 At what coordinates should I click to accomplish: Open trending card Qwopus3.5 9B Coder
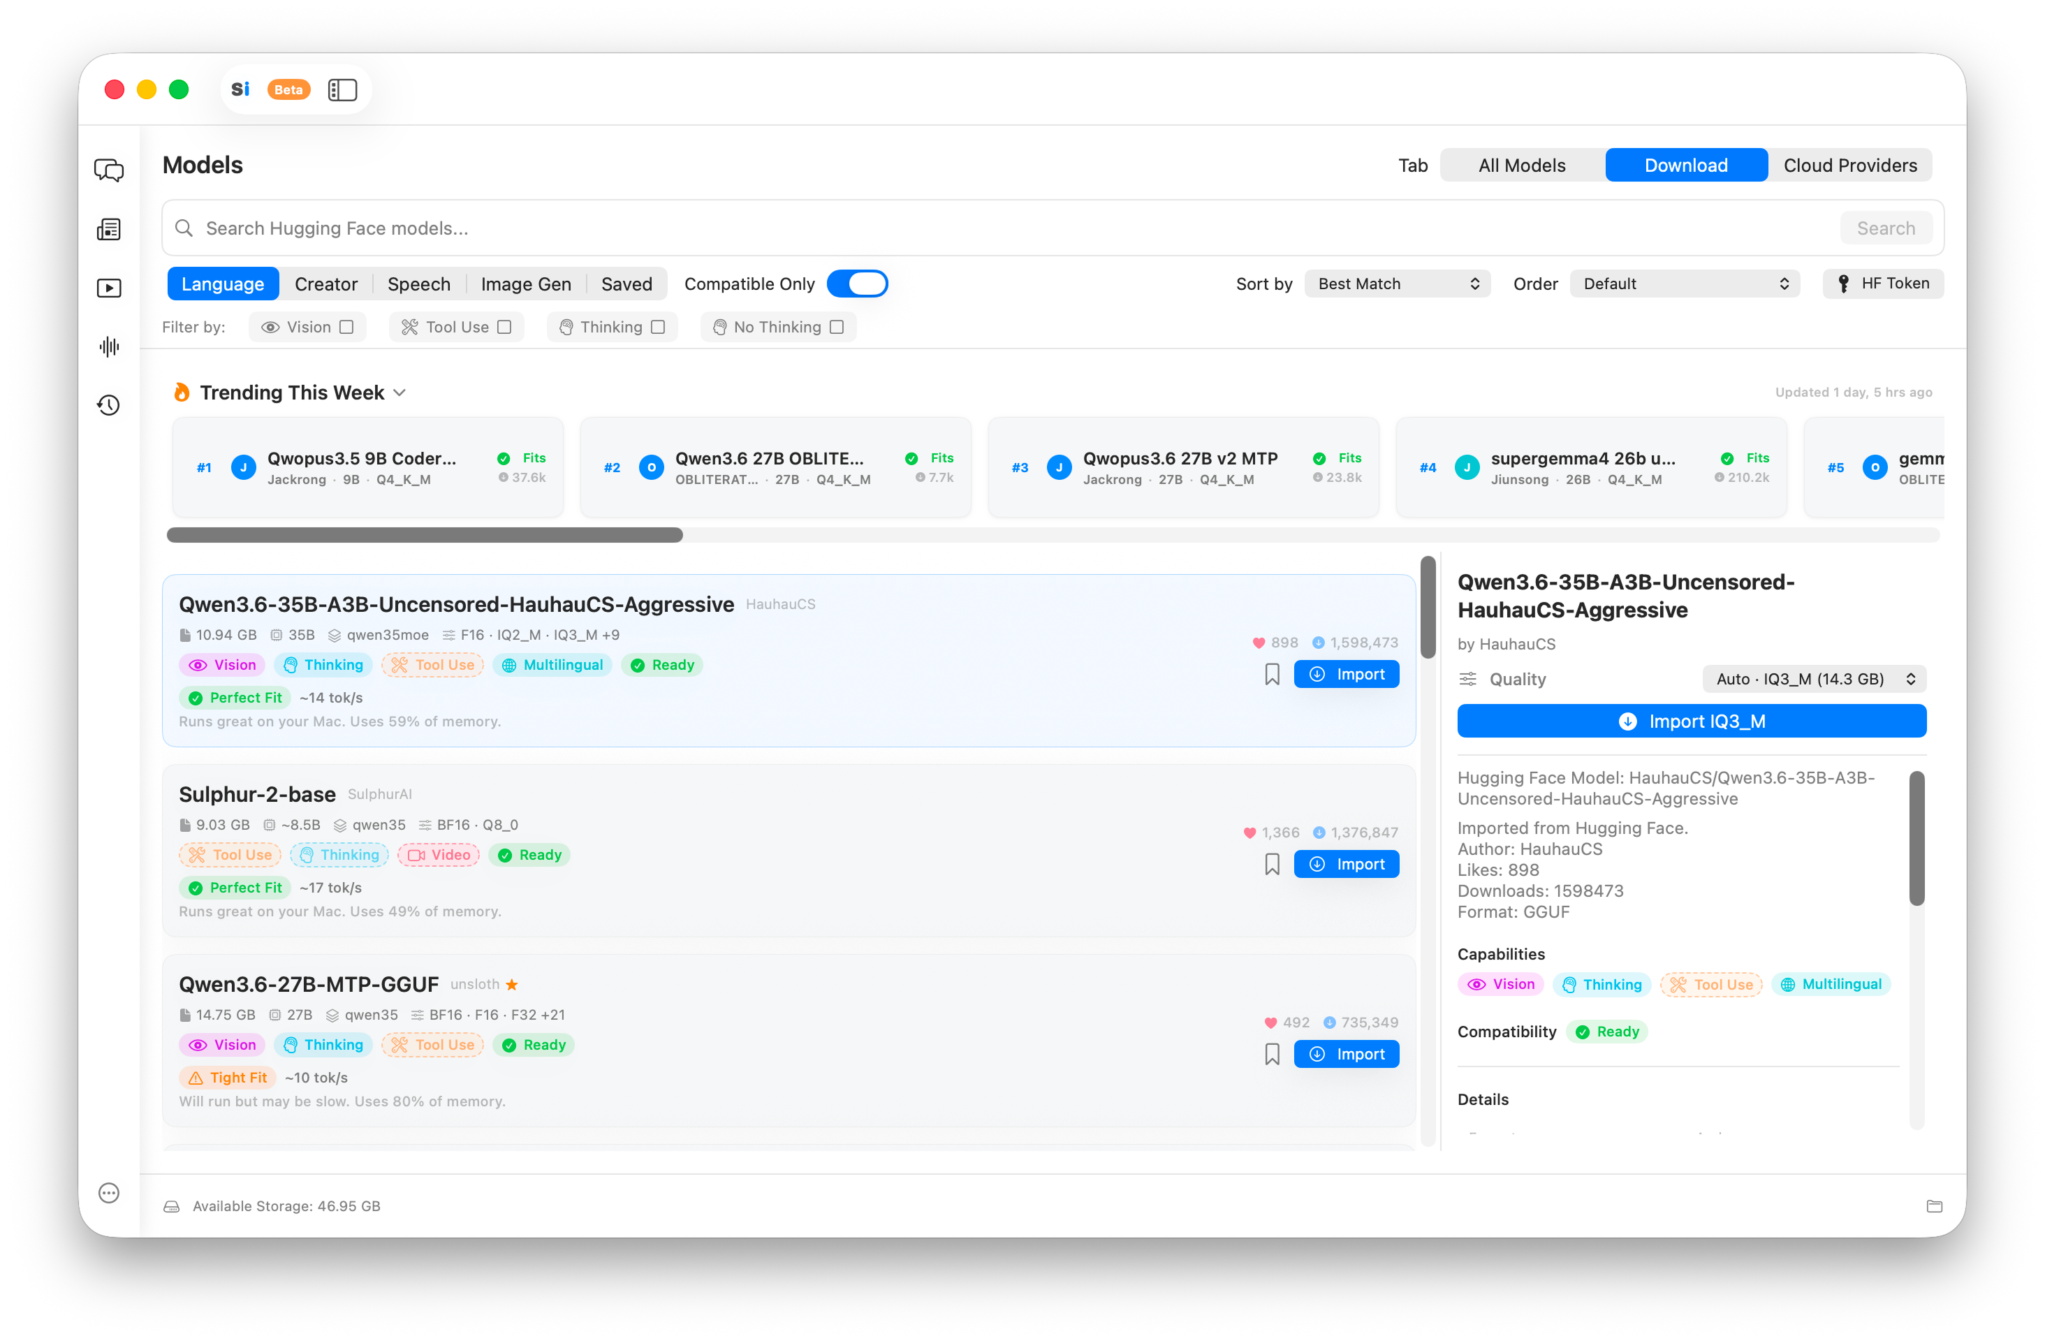368,467
